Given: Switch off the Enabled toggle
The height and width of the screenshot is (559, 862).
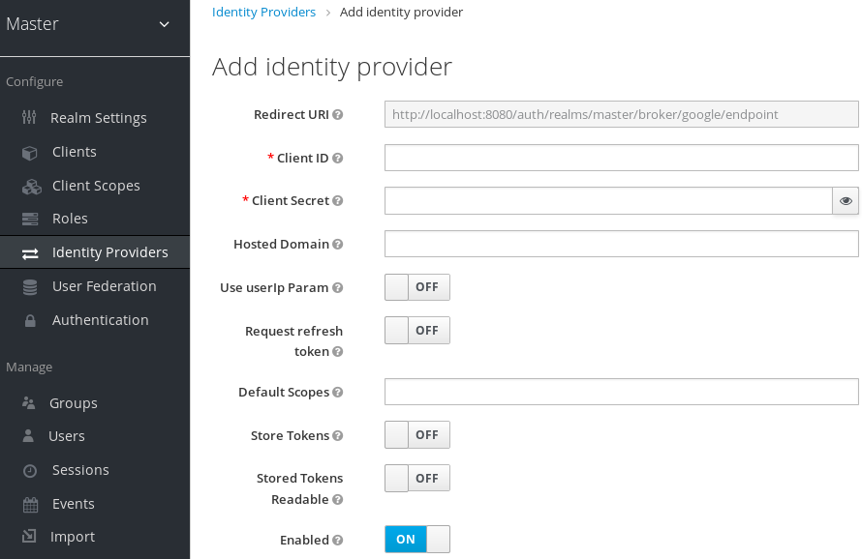Looking at the screenshot, I should pos(417,540).
